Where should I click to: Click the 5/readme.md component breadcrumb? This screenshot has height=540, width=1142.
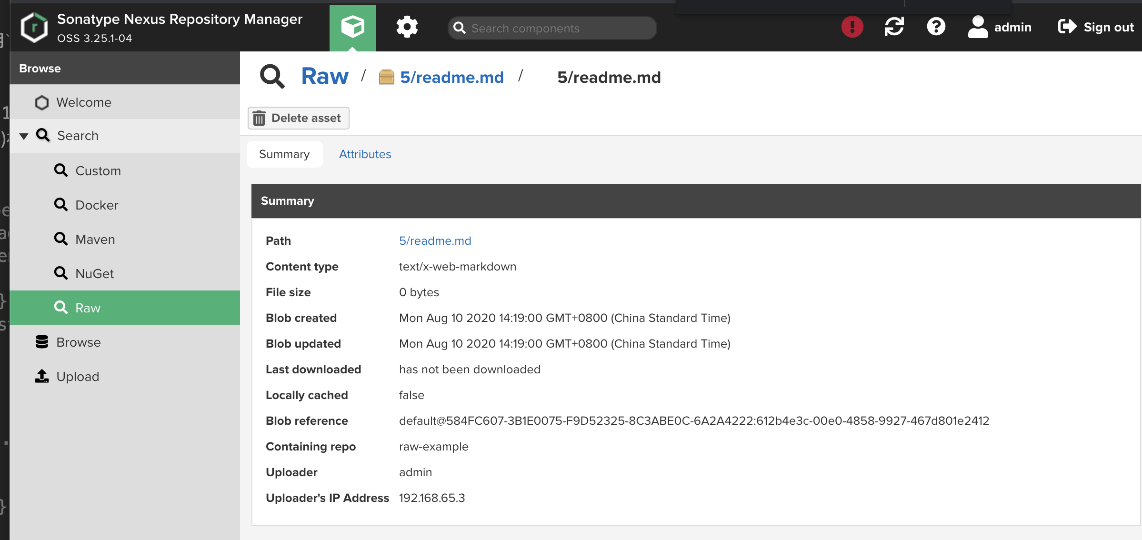tap(451, 77)
